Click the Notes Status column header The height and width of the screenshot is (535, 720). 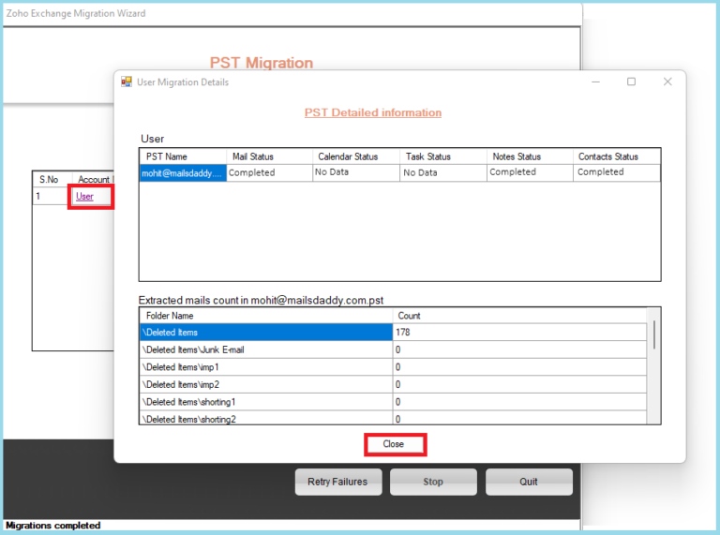click(x=530, y=156)
